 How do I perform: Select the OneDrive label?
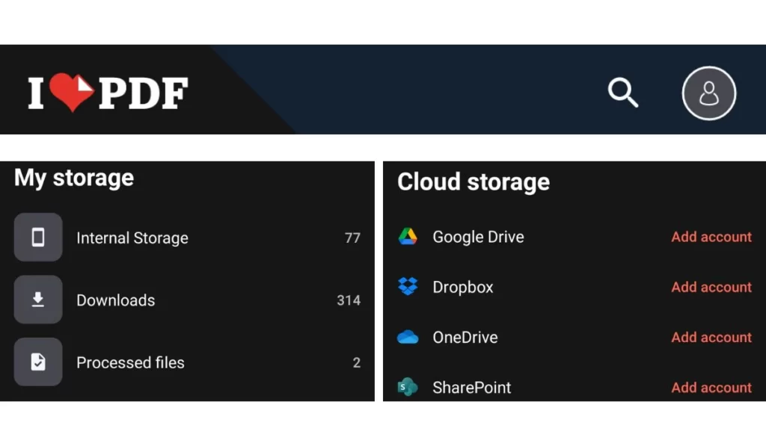click(x=465, y=337)
